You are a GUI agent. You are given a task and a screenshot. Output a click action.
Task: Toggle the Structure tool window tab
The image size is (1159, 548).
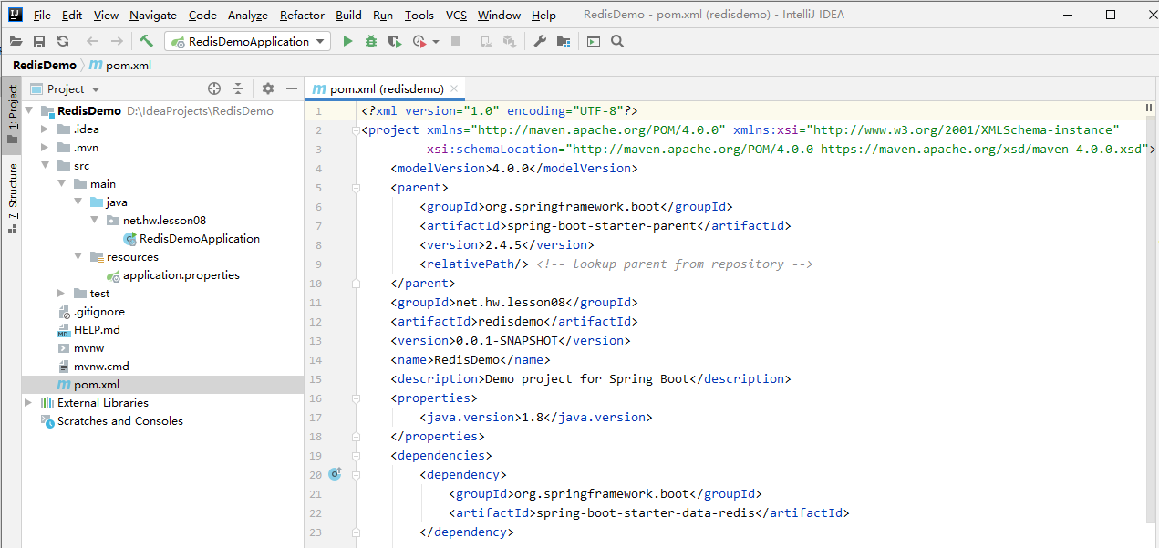pos(12,197)
